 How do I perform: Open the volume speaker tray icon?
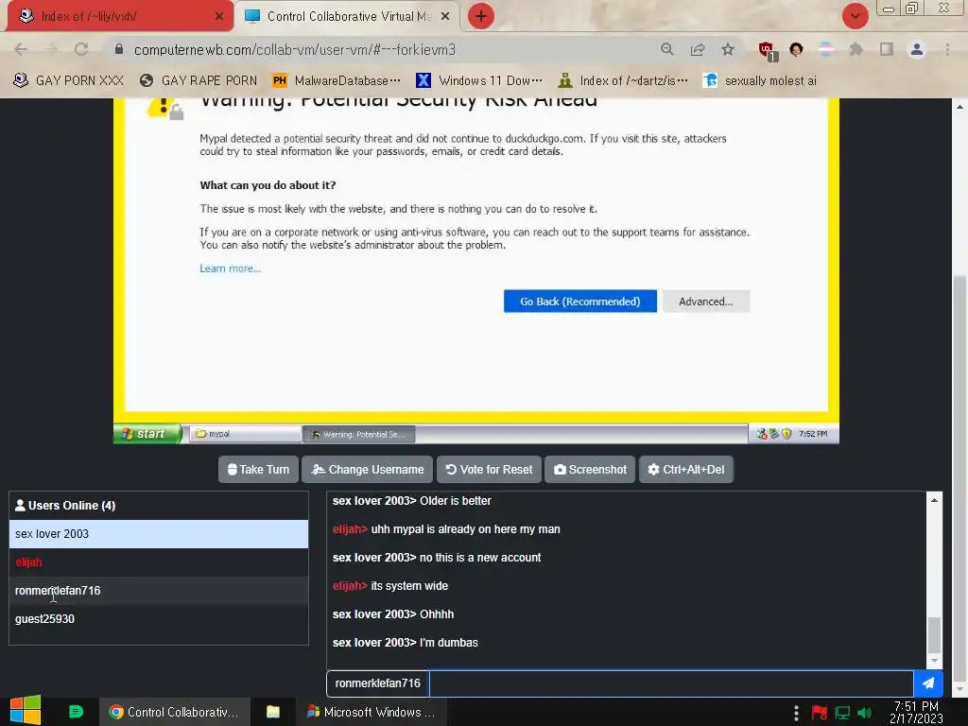click(865, 713)
